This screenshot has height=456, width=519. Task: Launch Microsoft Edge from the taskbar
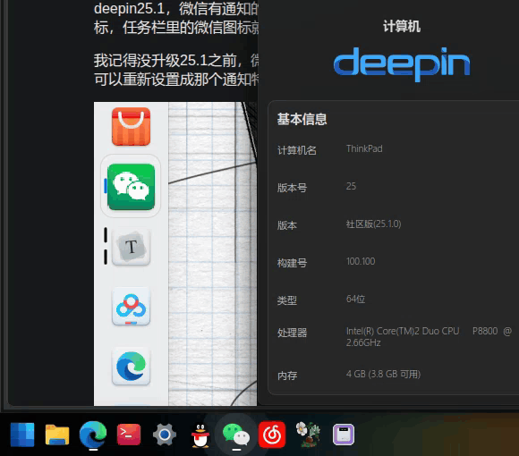coord(93,434)
